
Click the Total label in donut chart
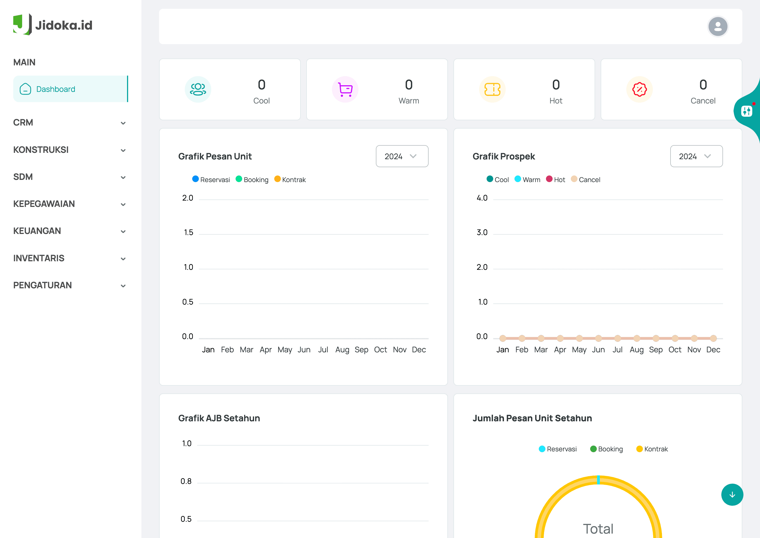pyautogui.click(x=598, y=529)
